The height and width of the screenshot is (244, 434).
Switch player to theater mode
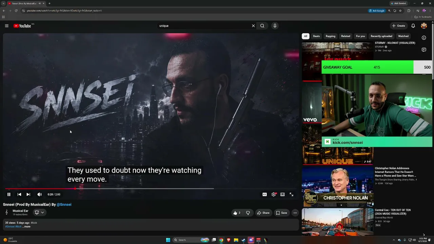point(282,195)
